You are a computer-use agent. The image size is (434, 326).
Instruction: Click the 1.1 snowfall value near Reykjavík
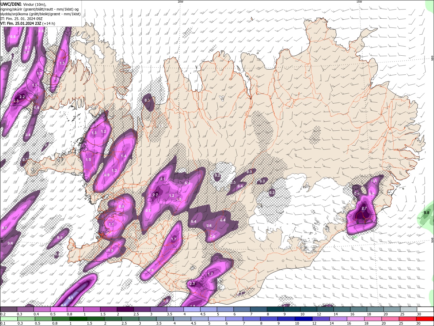tap(111, 224)
